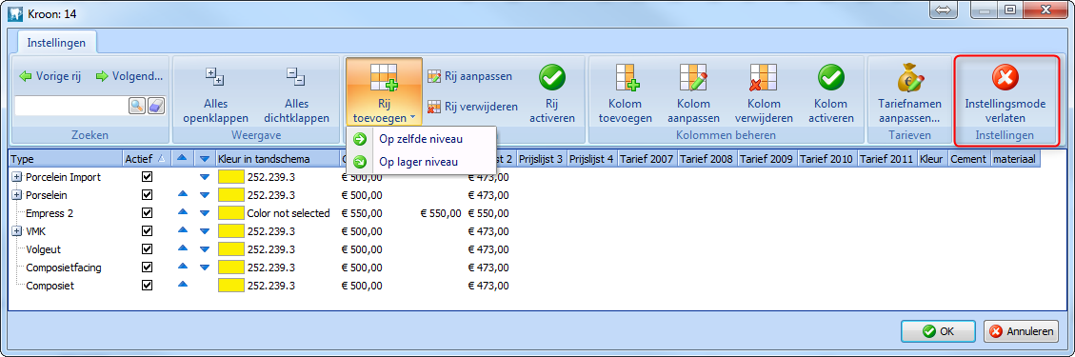The width and height of the screenshot is (1075, 357).
Task: Select the Rij aanpassen tool
Action: [469, 76]
